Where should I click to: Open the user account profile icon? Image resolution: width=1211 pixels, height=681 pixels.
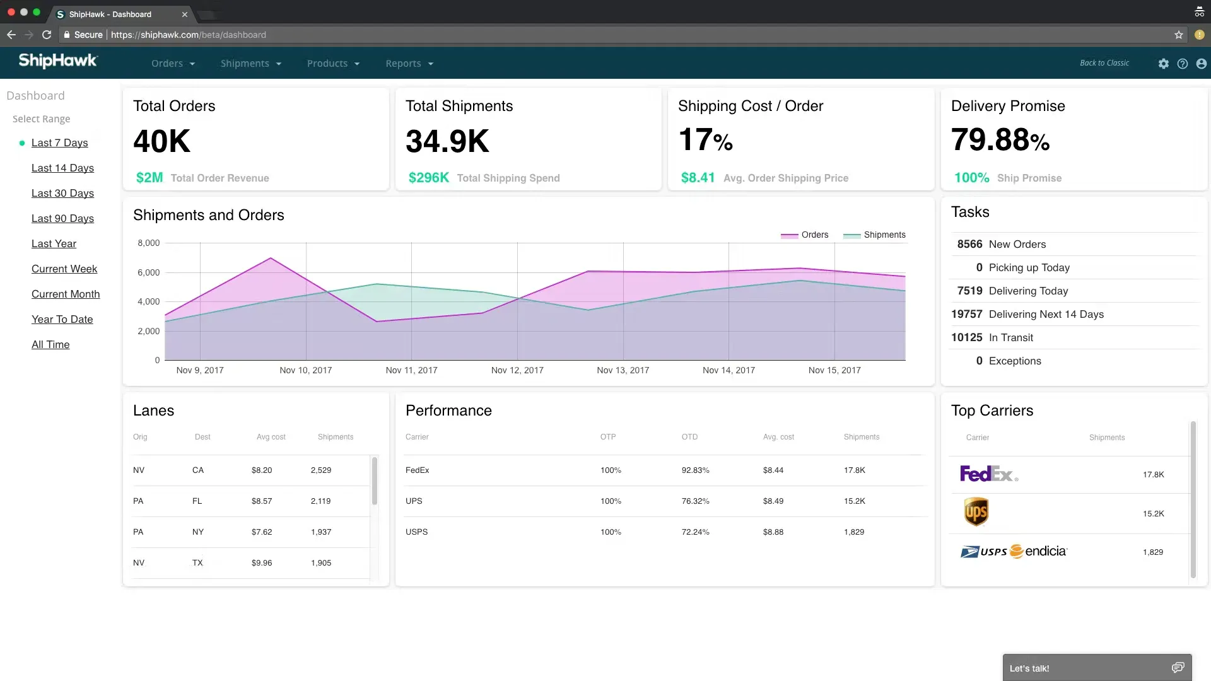pos(1202,64)
